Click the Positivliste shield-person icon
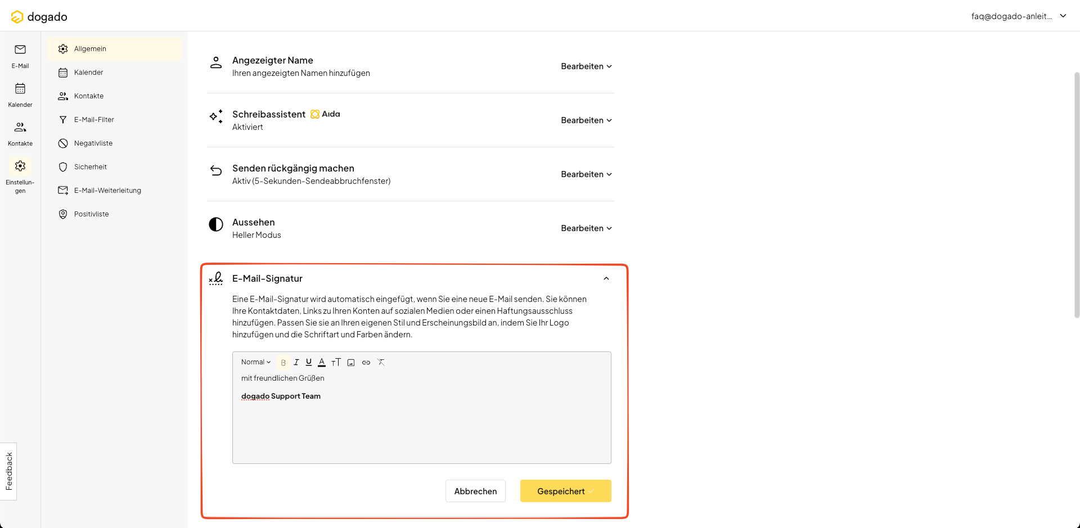The height and width of the screenshot is (528, 1080). point(63,214)
